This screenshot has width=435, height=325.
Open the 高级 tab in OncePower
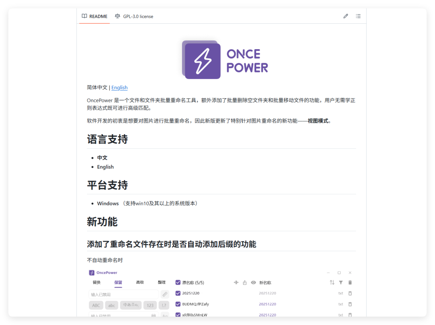pyautogui.click(x=140, y=282)
